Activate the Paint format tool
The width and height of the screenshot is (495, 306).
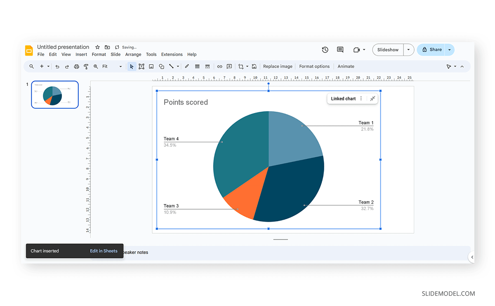pos(86,66)
